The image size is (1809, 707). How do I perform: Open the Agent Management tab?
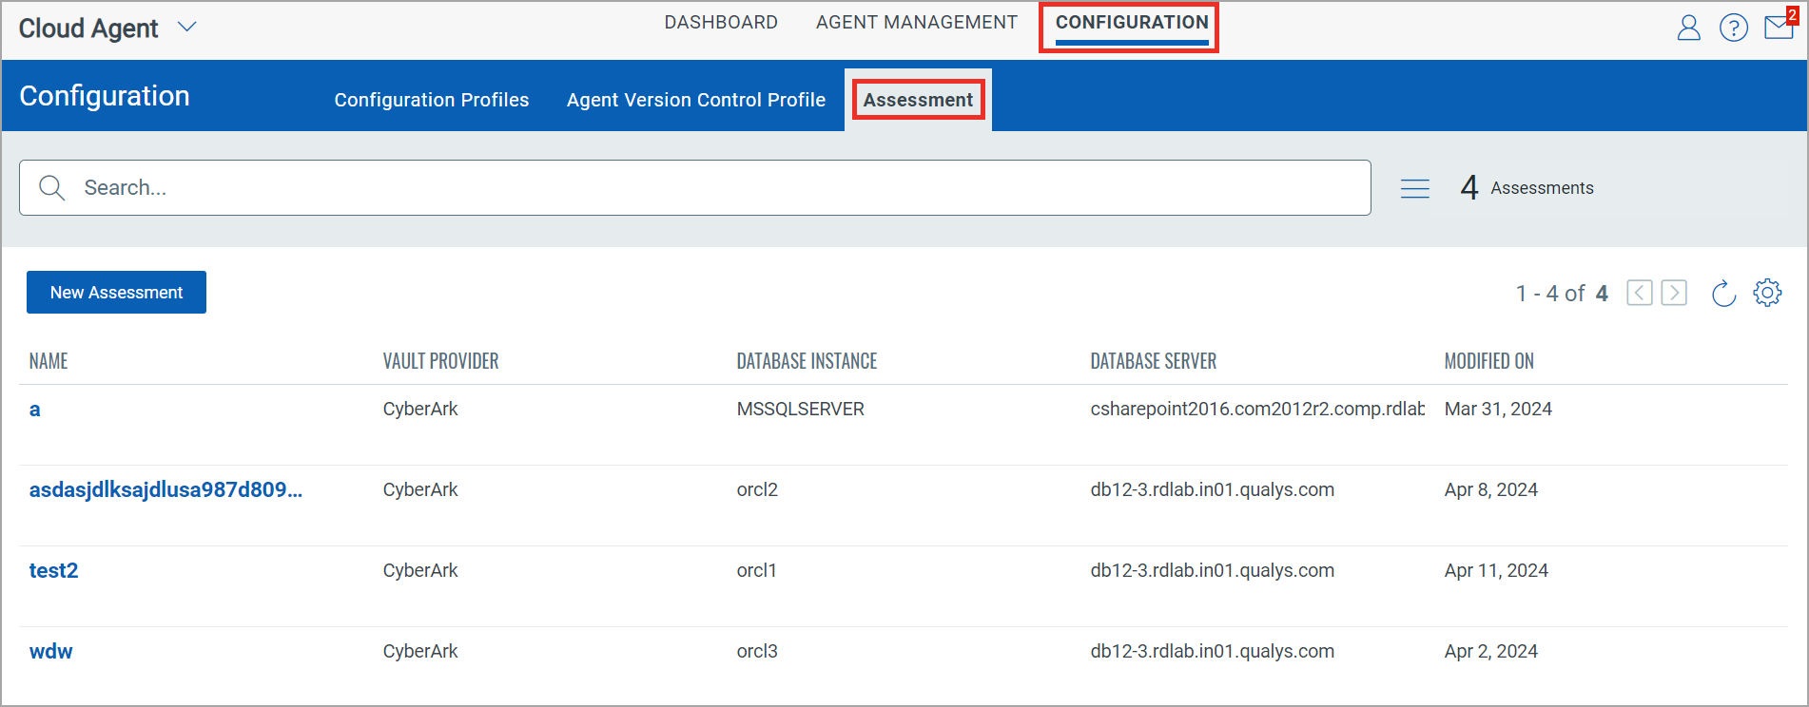click(x=917, y=22)
